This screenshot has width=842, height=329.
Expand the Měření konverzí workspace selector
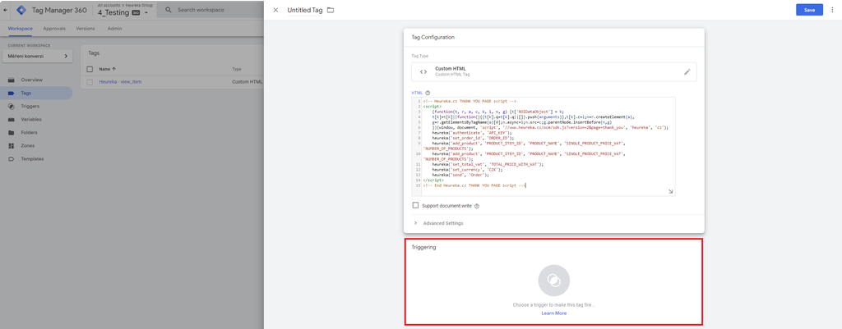pyautogui.click(x=38, y=56)
